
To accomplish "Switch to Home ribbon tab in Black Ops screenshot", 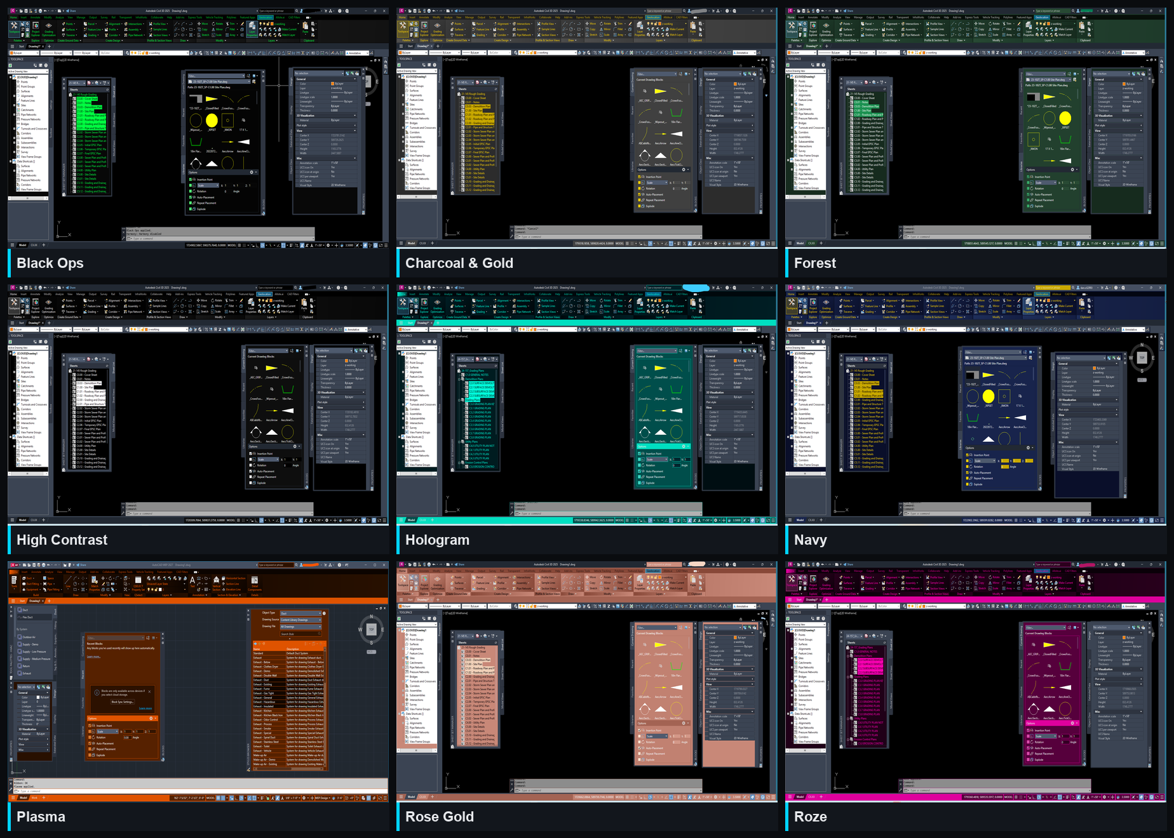I will (13, 18).
